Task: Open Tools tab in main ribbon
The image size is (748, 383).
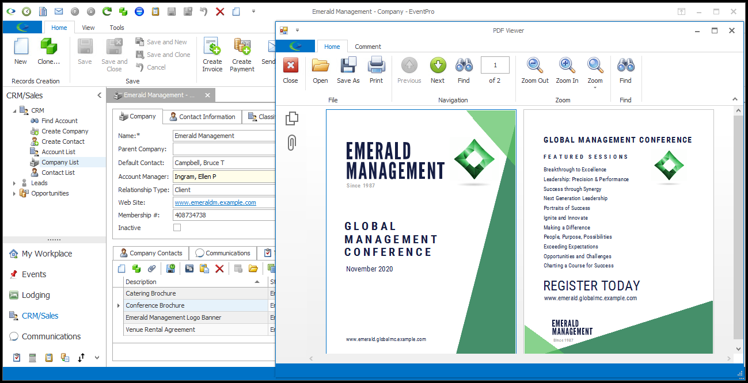Action: pyautogui.click(x=117, y=28)
